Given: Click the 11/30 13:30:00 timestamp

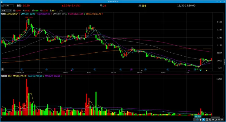Looking at the screenshot, I should coord(186,5).
